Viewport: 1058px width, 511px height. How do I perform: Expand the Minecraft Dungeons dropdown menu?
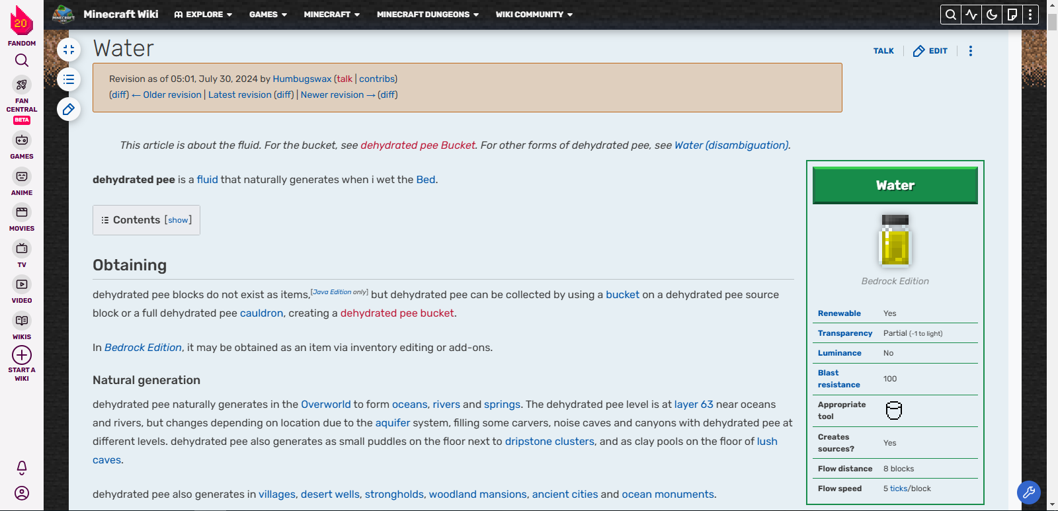click(428, 15)
